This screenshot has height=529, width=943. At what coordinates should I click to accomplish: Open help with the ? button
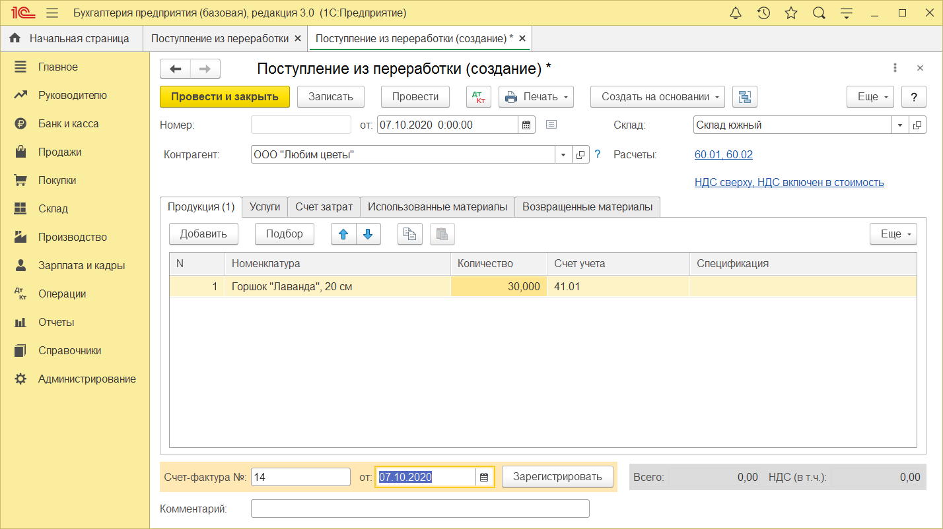pos(914,97)
